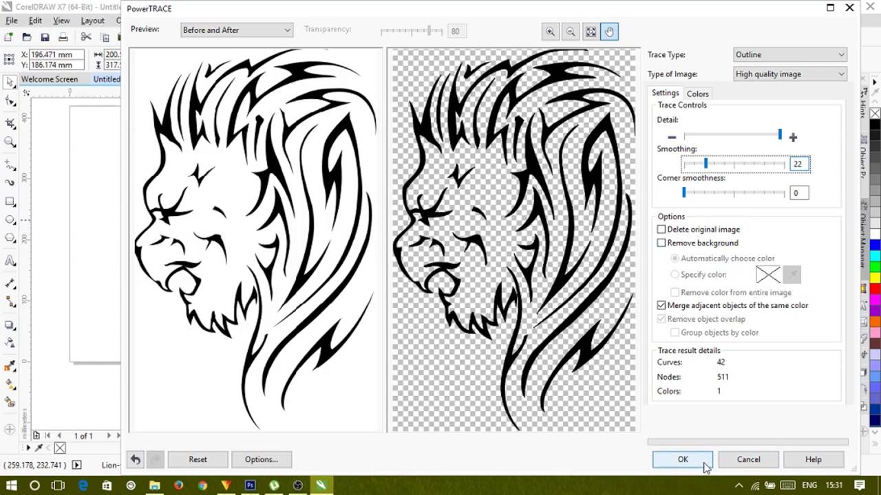Select the Text tool in the toolbox
Image resolution: width=881 pixels, height=495 pixels.
pos(10,260)
